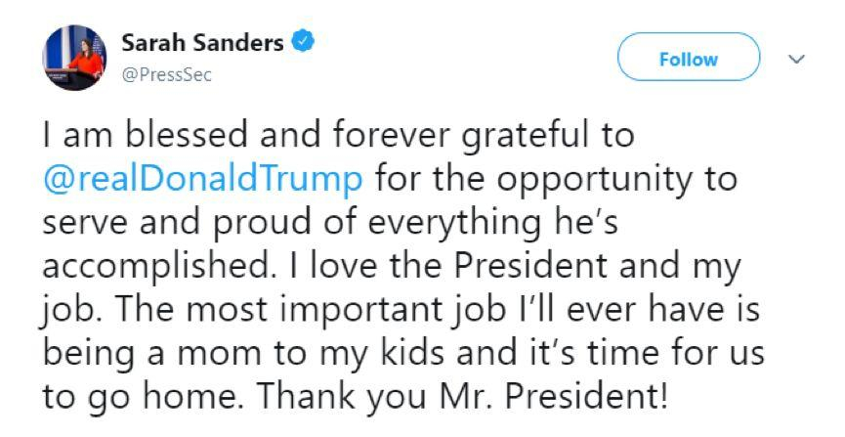Click the blue verified badge icon
Viewport: 845px width, 437px height.
click(x=304, y=43)
